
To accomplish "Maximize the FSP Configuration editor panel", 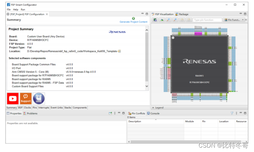I will point(147,14).
